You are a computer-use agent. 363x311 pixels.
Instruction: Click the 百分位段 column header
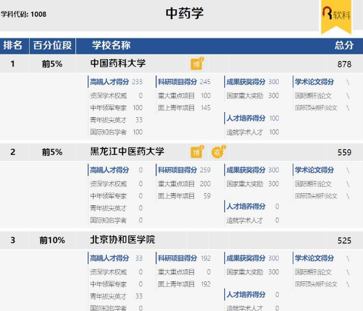52,45
